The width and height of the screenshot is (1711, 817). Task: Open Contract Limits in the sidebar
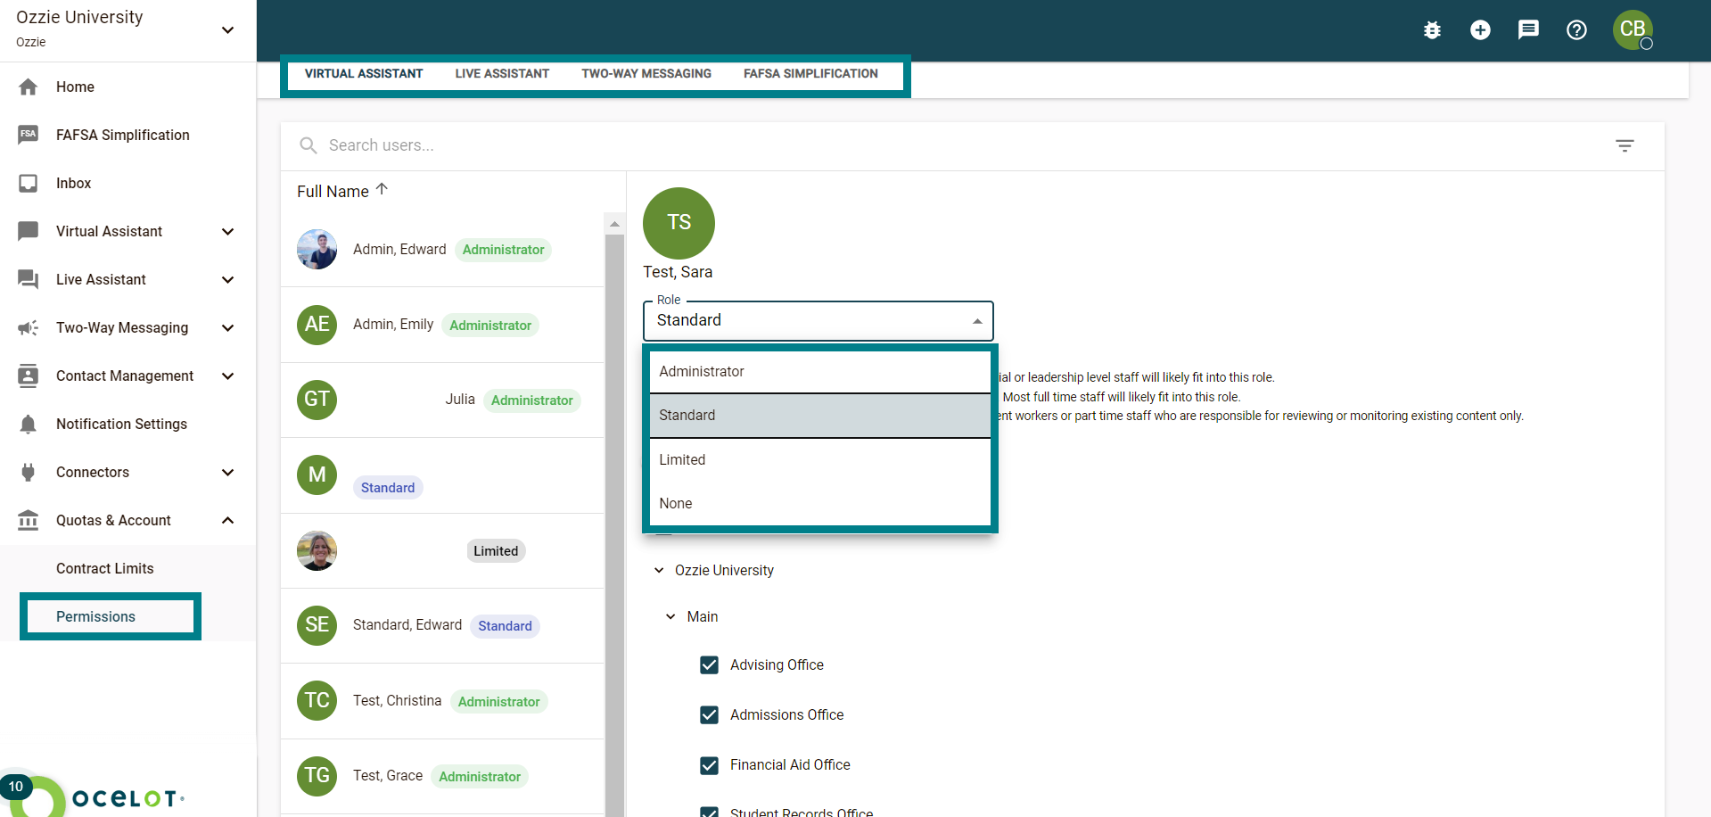tap(105, 568)
